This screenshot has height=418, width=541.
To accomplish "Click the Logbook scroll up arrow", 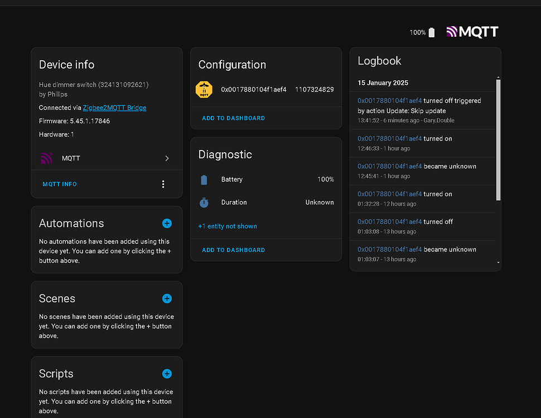I will [498, 77].
